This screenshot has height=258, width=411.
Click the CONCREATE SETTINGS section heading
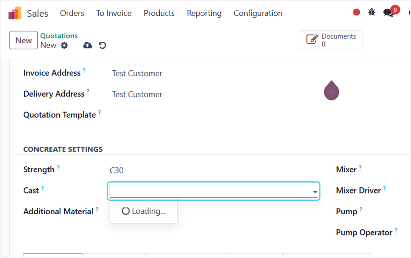[x=63, y=149]
